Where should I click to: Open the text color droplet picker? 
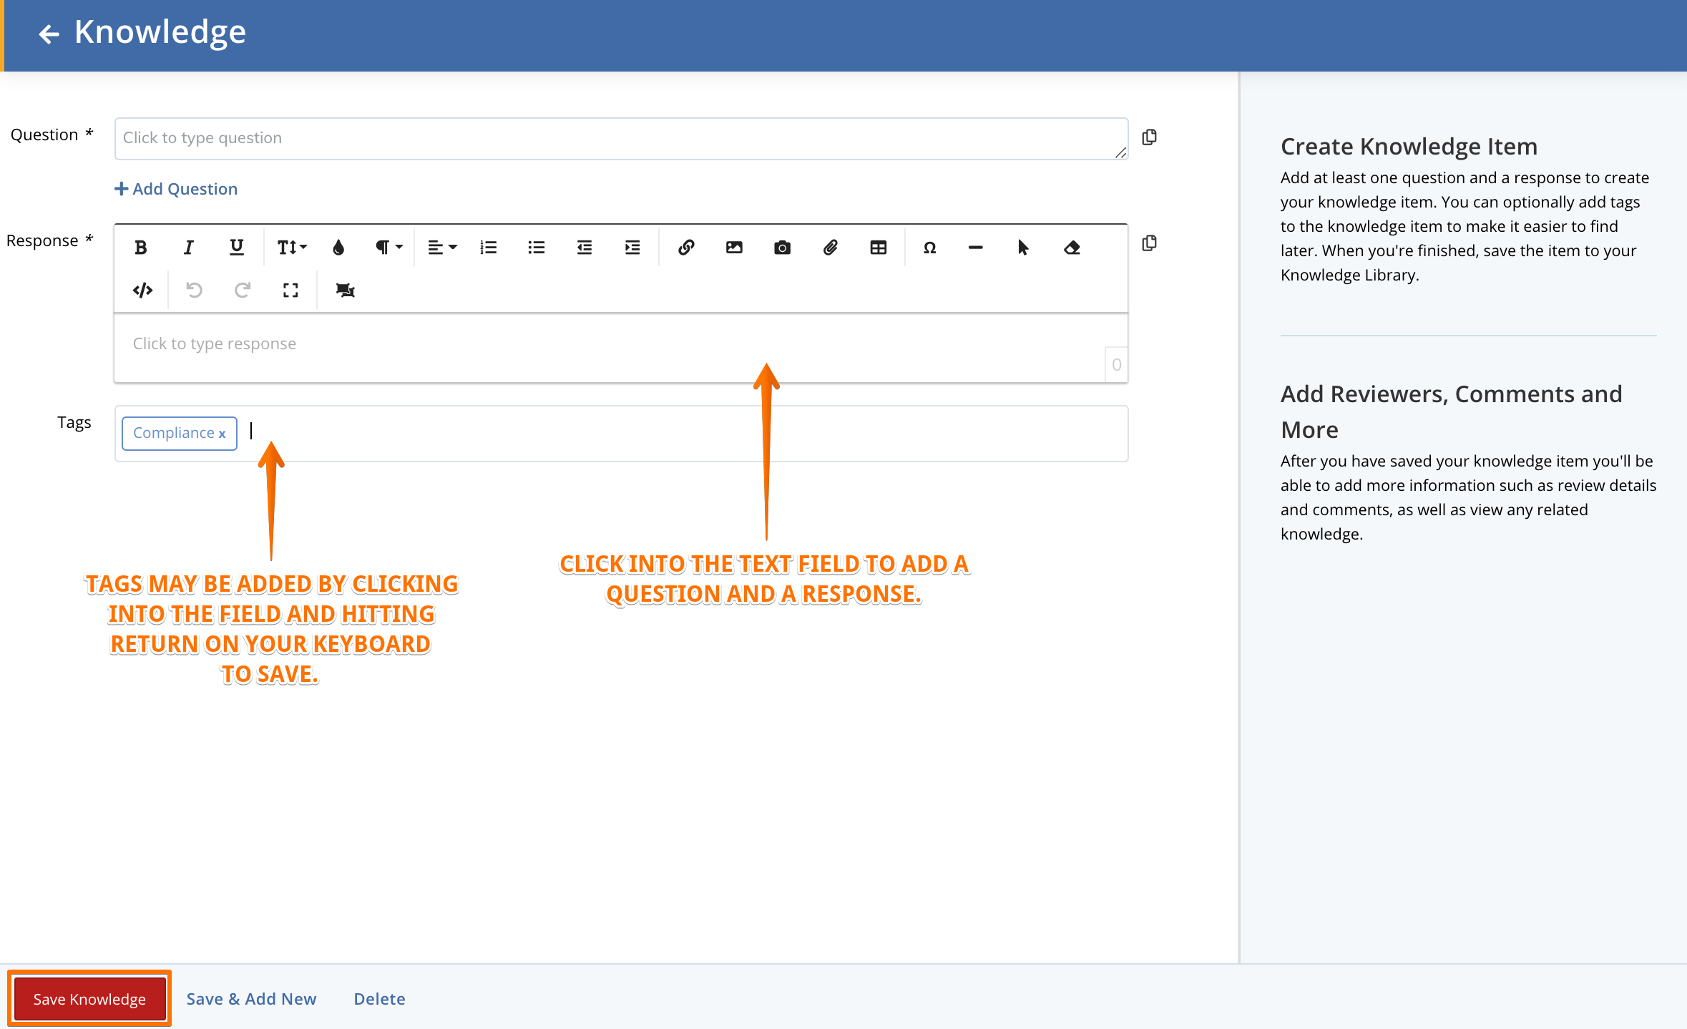[x=338, y=248]
